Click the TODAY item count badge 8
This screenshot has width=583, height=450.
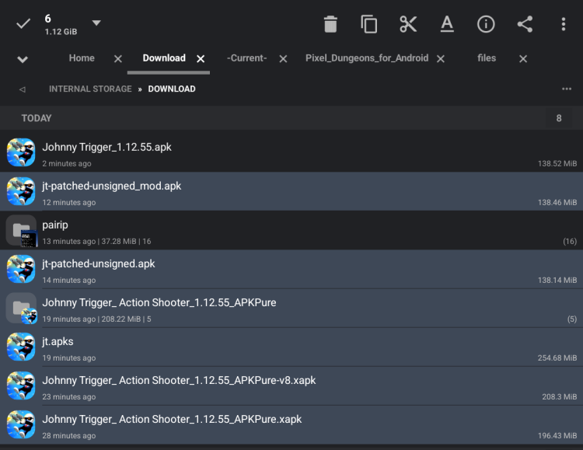pos(558,118)
